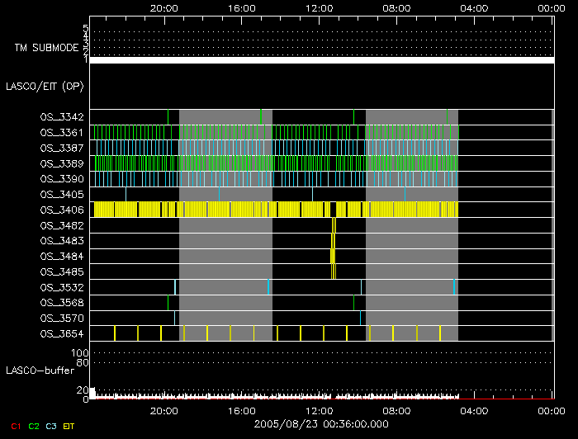Select the green C2 legend entry
Screen dimensions: 578x439
point(34,426)
